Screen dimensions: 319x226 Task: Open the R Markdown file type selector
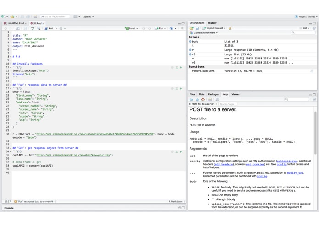(x=177, y=201)
